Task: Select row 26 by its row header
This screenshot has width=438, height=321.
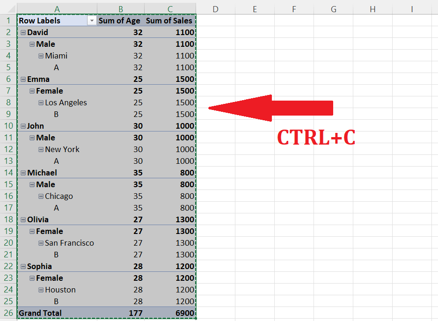Action: click(7, 313)
